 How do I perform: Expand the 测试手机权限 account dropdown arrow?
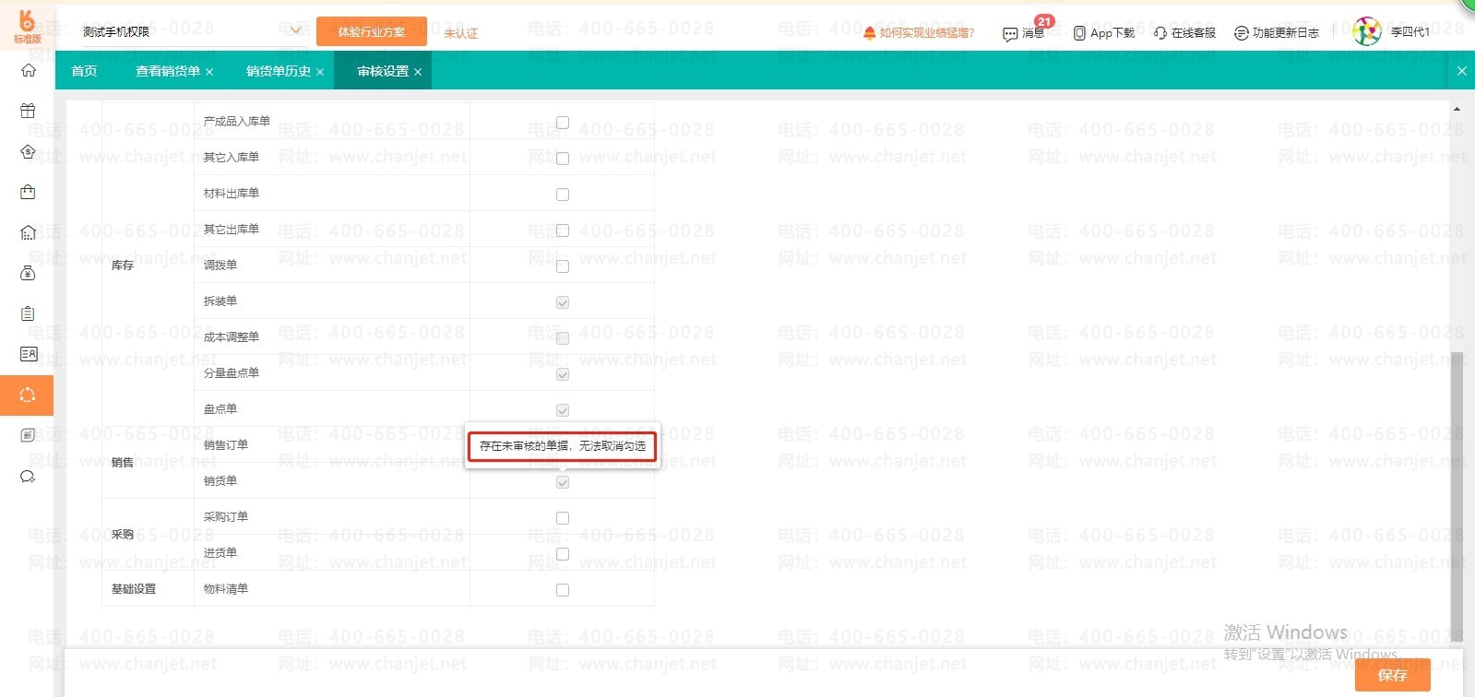tap(295, 30)
